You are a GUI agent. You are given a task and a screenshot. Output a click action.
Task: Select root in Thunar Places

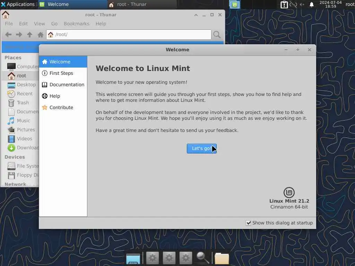[x=20, y=76]
